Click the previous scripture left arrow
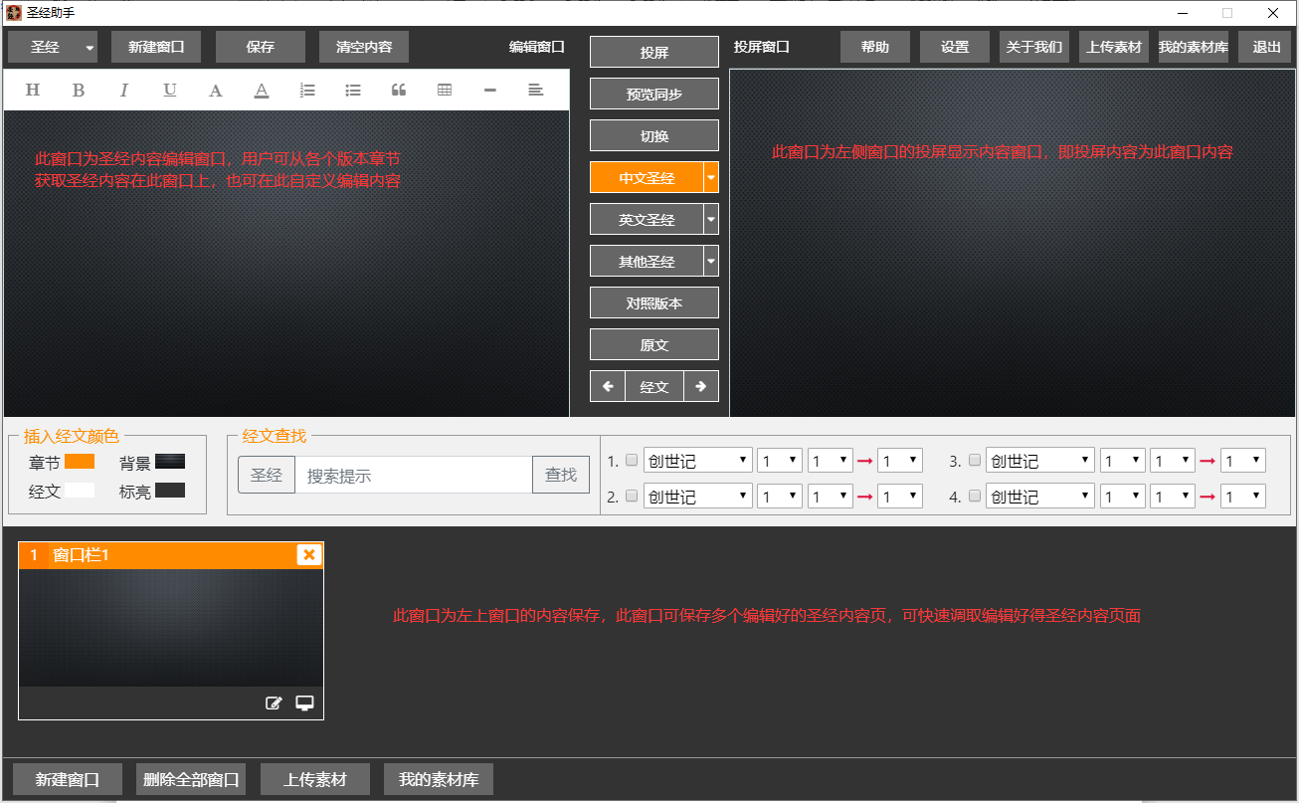1299x803 pixels. pos(608,387)
